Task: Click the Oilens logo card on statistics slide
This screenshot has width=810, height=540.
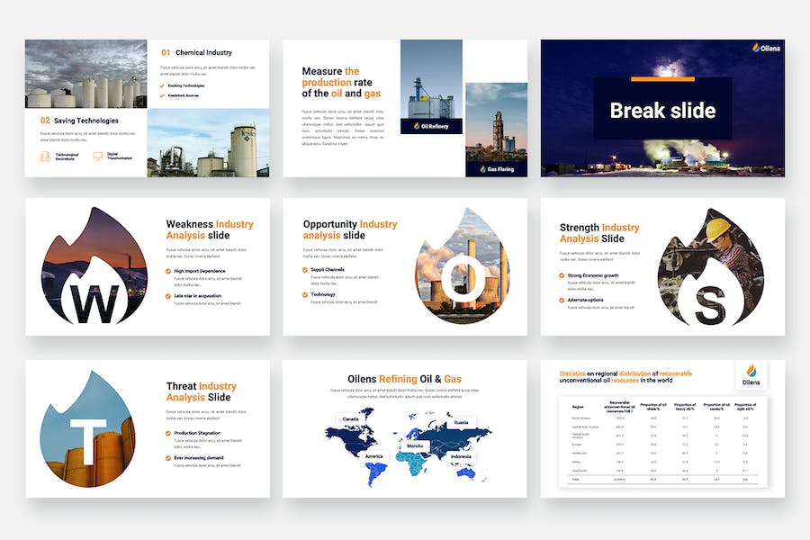Action: tap(751, 373)
